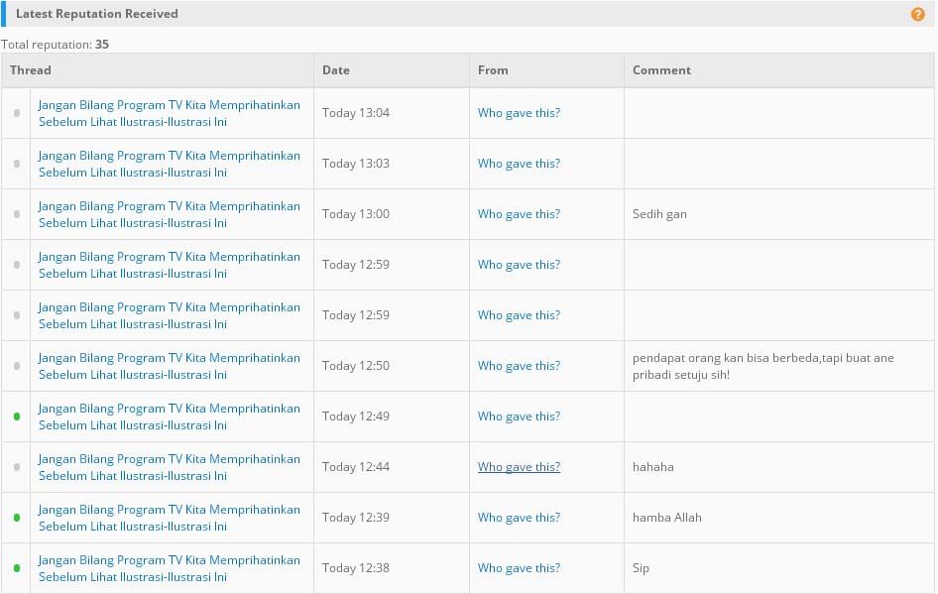This screenshot has height=594, width=938.
Task: Click the grey reputation dot for Today 12:50
Action: click(x=17, y=366)
